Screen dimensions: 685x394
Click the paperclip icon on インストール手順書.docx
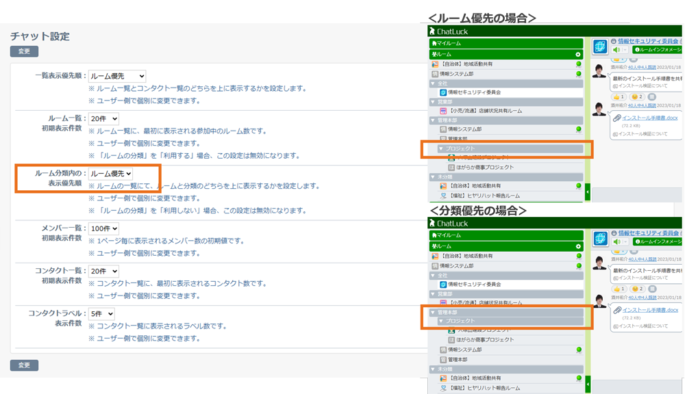click(x=617, y=118)
